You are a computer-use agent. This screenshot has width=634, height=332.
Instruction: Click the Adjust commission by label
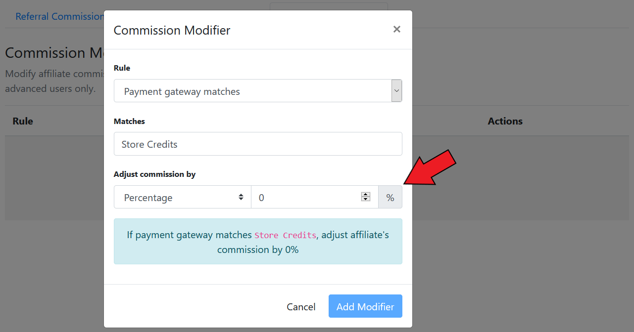pos(154,174)
